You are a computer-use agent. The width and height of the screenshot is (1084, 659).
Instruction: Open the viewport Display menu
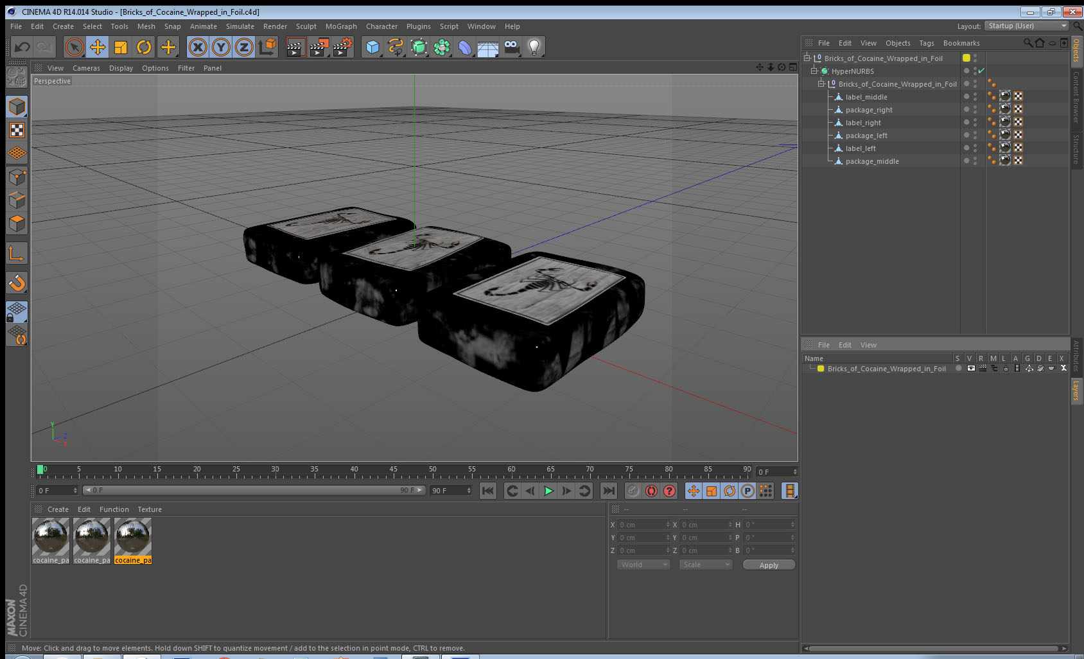(121, 68)
